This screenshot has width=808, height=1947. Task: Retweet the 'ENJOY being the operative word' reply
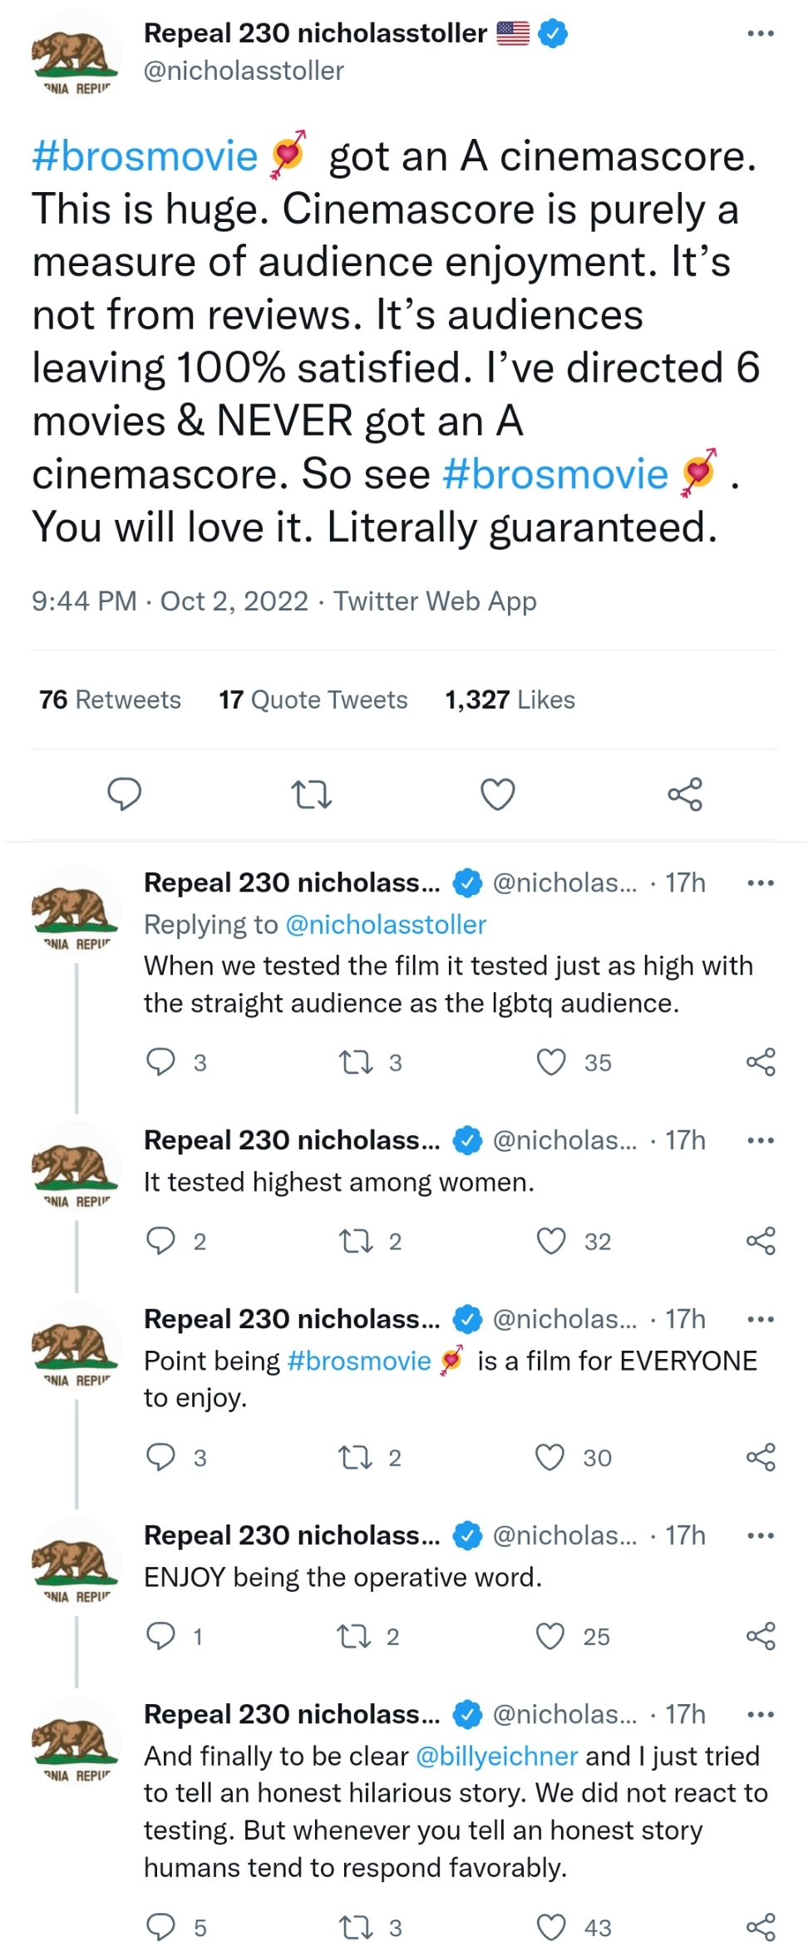coord(357,1636)
